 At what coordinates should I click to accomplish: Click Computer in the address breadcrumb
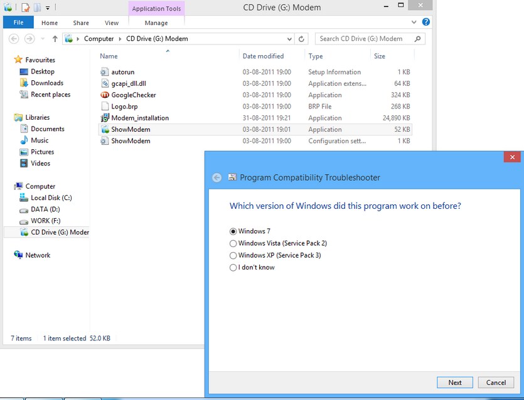click(99, 39)
